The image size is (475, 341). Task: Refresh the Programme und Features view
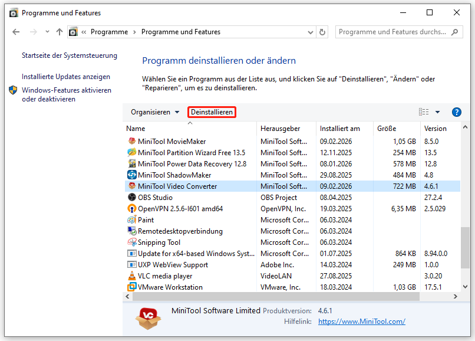pyautogui.click(x=322, y=32)
